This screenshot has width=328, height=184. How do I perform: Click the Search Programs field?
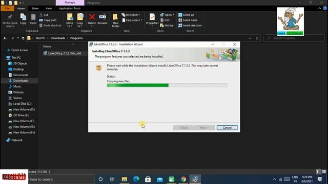[x=294, y=38]
